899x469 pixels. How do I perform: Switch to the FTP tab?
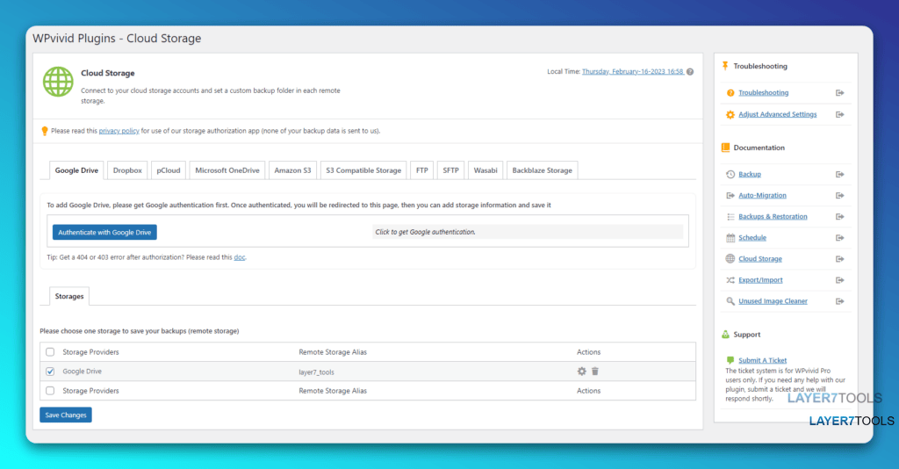tap(422, 170)
